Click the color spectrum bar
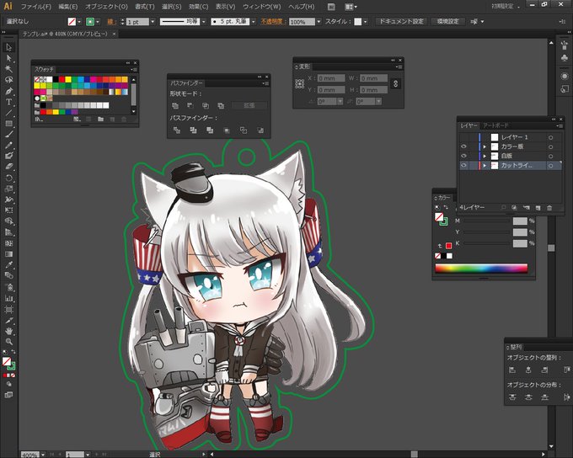Viewport: 573px width, 458px height. click(481, 269)
